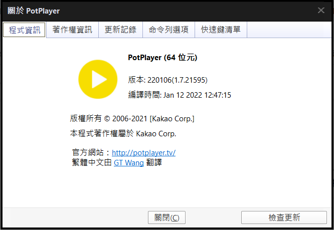334x230 pixels.
Task: Show the 快速鍵清單 tab
Action: [x=221, y=30]
